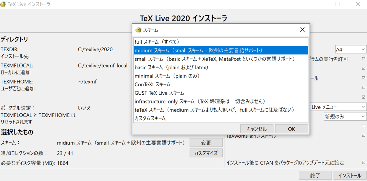Open カスタマイズ for additional collections
This screenshot has height=181, width=367.
click(x=206, y=153)
